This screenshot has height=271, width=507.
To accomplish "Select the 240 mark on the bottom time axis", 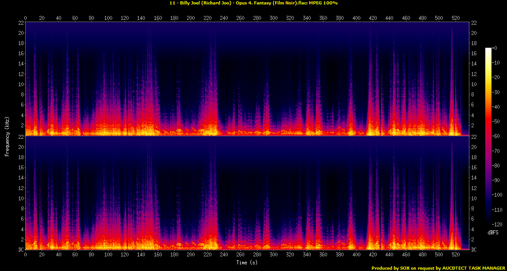I will pyautogui.click(x=223, y=255).
